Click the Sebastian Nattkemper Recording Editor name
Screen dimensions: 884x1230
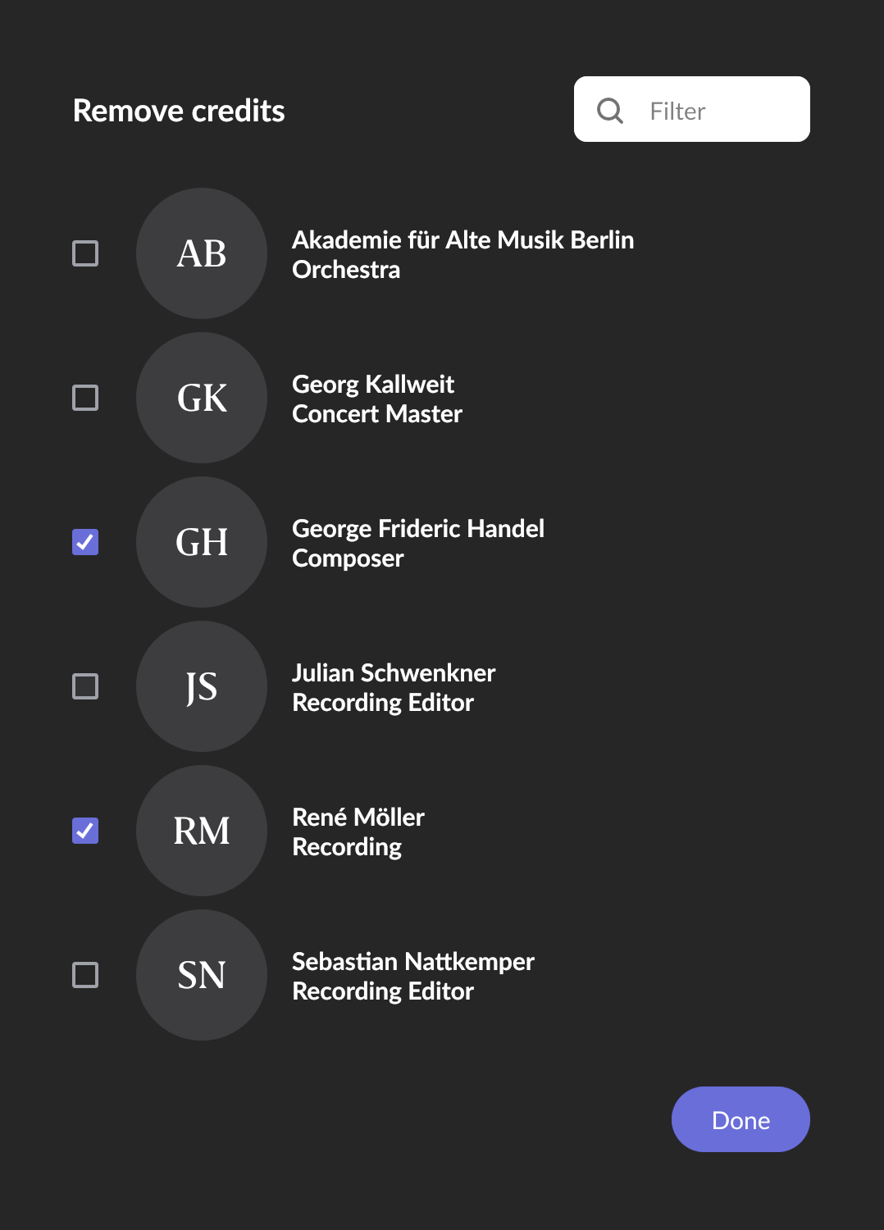(412, 976)
